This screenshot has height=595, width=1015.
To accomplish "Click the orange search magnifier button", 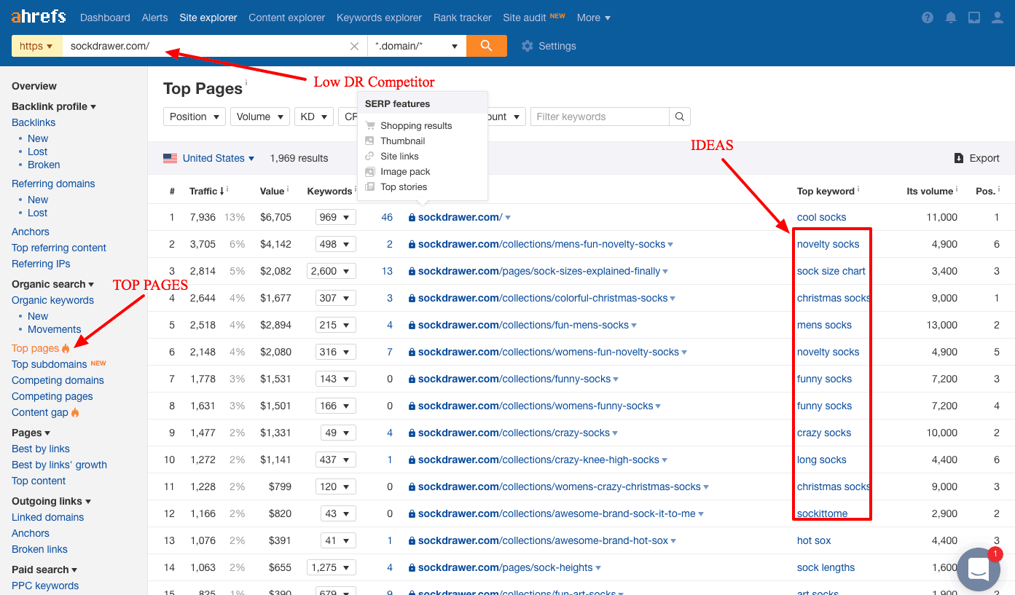I will click(486, 46).
